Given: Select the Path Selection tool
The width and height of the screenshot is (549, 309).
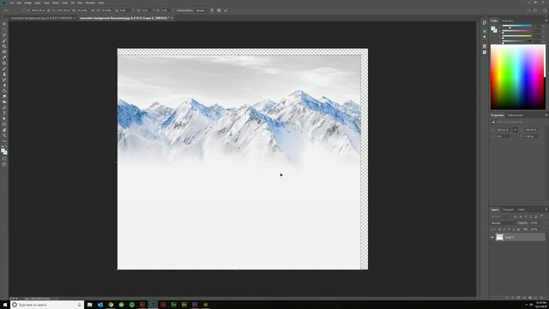Looking at the screenshot, I should coord(4,118).
